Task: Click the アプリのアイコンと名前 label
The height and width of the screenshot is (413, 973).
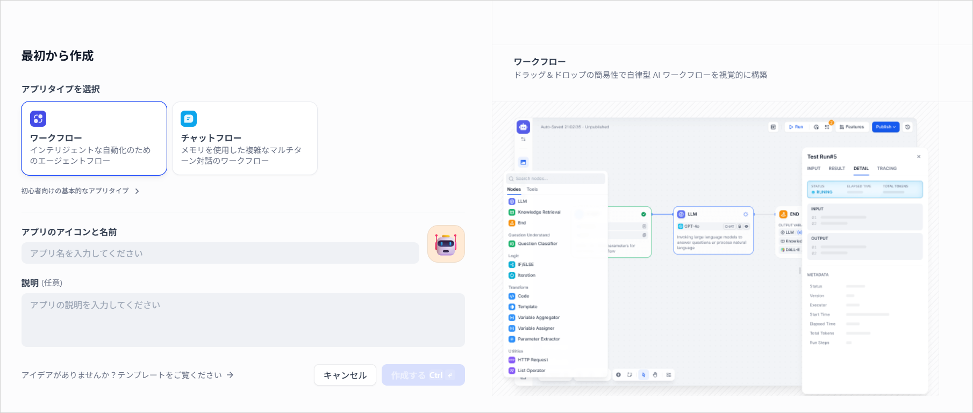Action: click(69, 232)
